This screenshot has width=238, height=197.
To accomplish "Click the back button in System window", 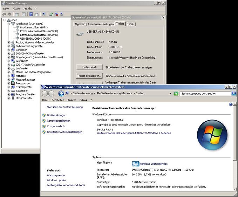I will pyautogui.click(x=45, y=94).
